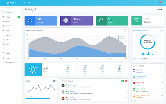166x104 pixels.
Task: Click the 10 AM forecast weather icon
Action: click(x=68, y=68)
